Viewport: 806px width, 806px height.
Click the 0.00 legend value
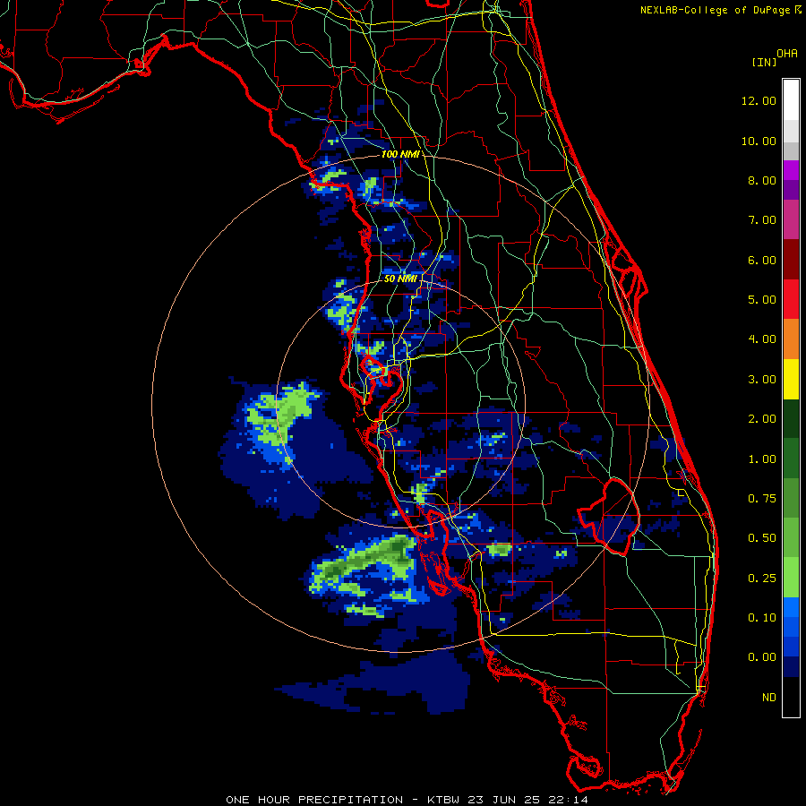pos(762,657)
